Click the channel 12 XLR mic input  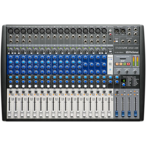[79, 31]
